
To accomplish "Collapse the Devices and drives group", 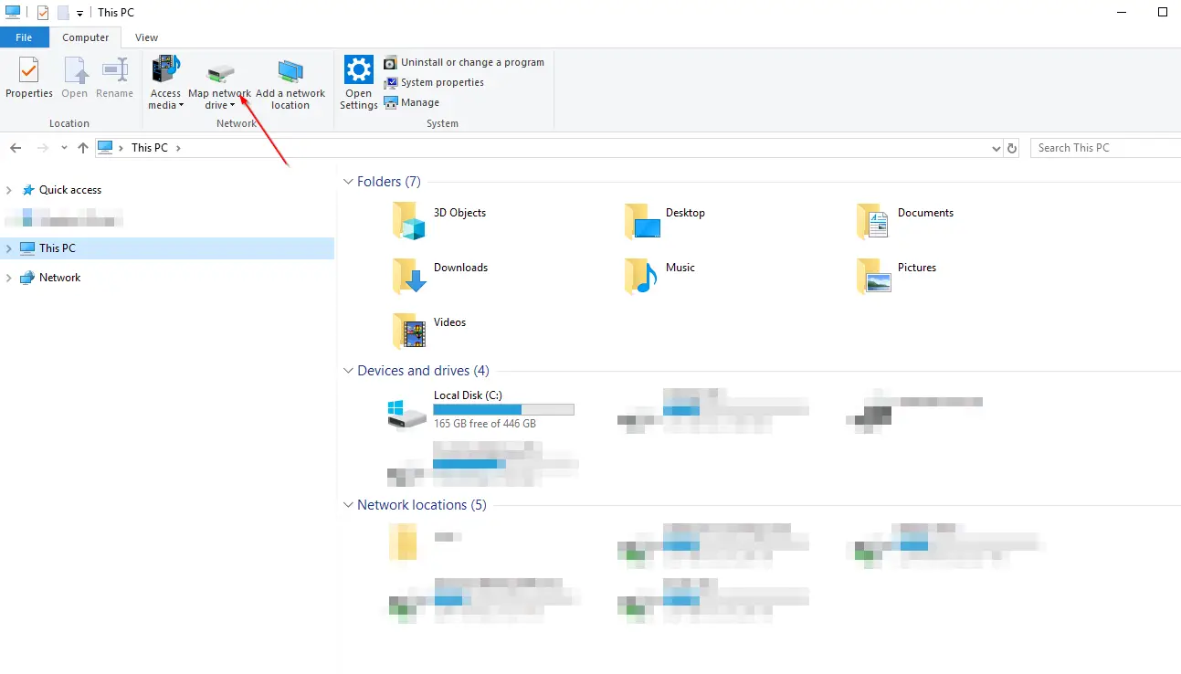I will pos(348,371).
